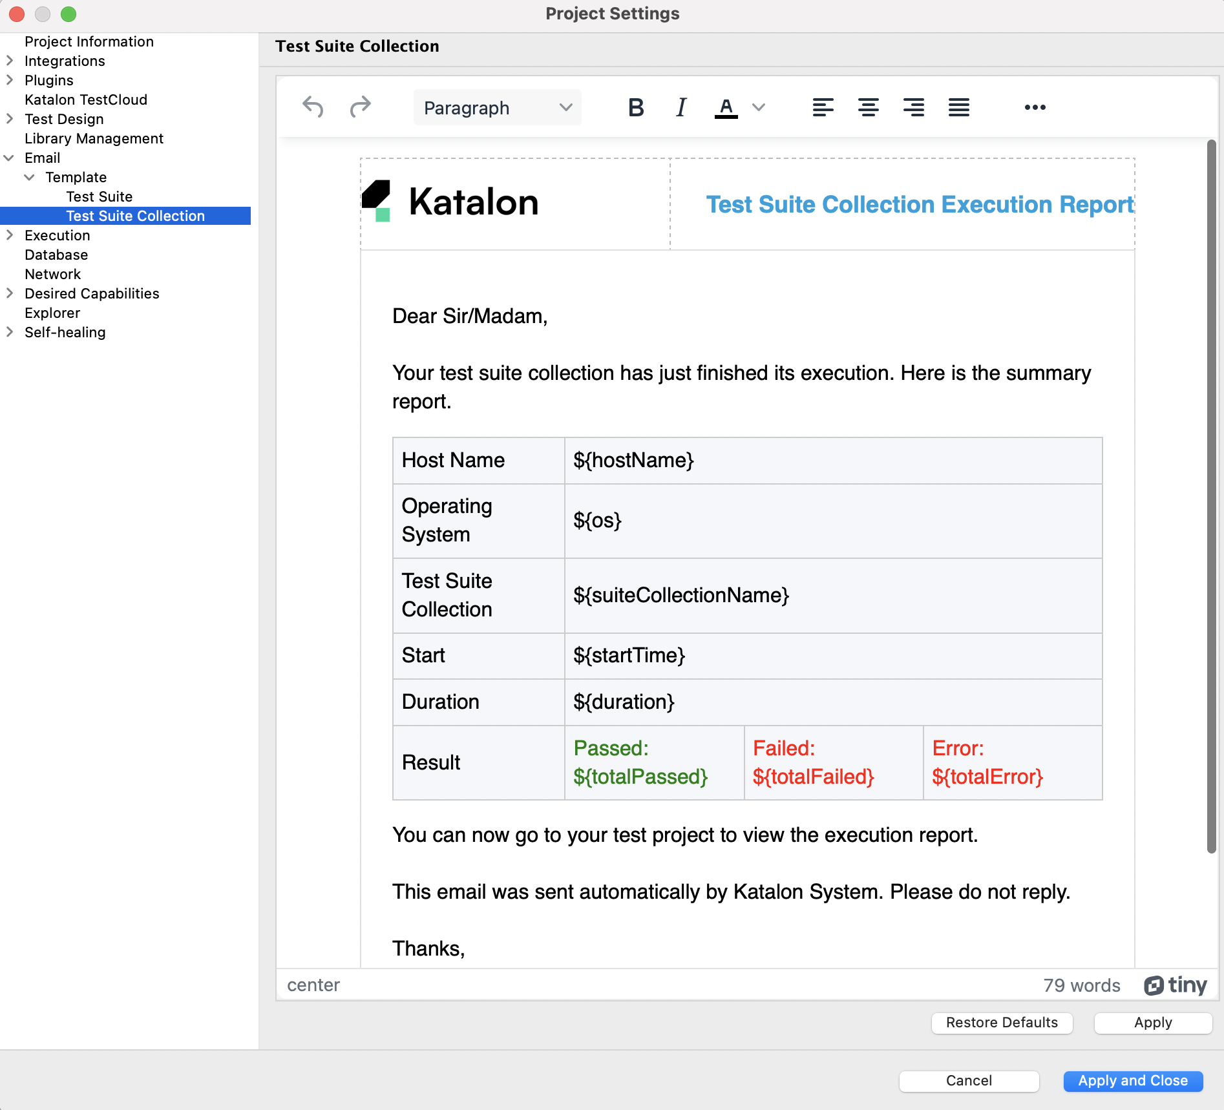Click the tiny logo in the status bar
Image resolution: width=1224 pixels, height=1110 pixels.
click(1176, 985)
